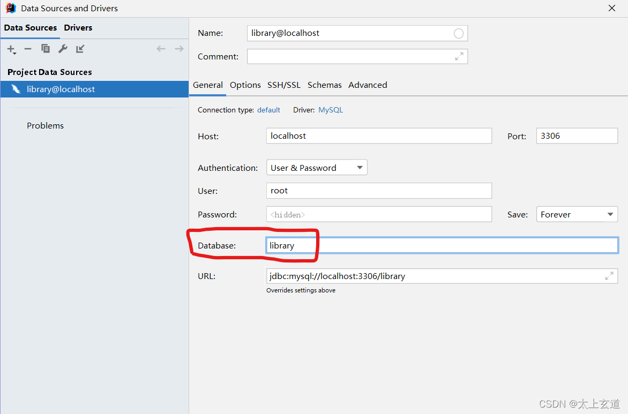
Task: Open the Authentication dropdown
Action: point(317,167)
